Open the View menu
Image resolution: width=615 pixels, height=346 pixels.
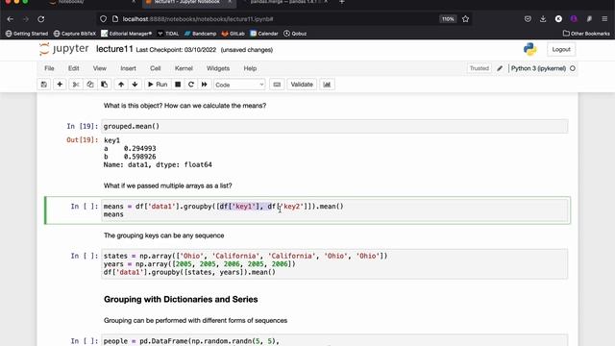coord(100,68)
